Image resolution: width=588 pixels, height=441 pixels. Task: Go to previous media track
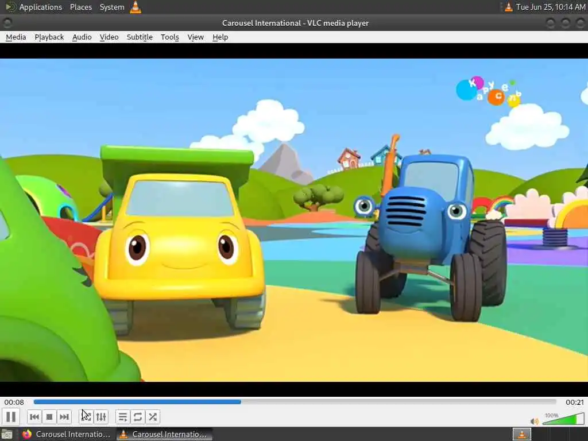[x=34, y=417]
